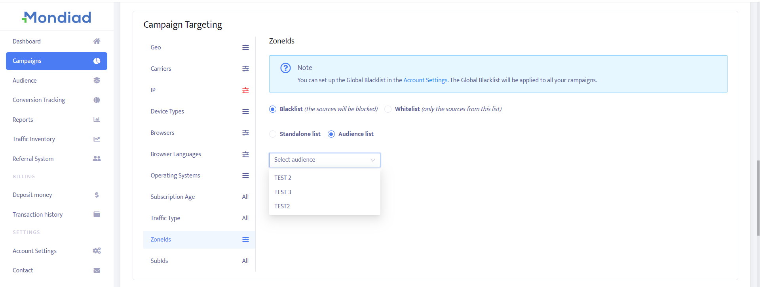
Task: Choose the Standalone list radio option
Action: pos(273,134)
